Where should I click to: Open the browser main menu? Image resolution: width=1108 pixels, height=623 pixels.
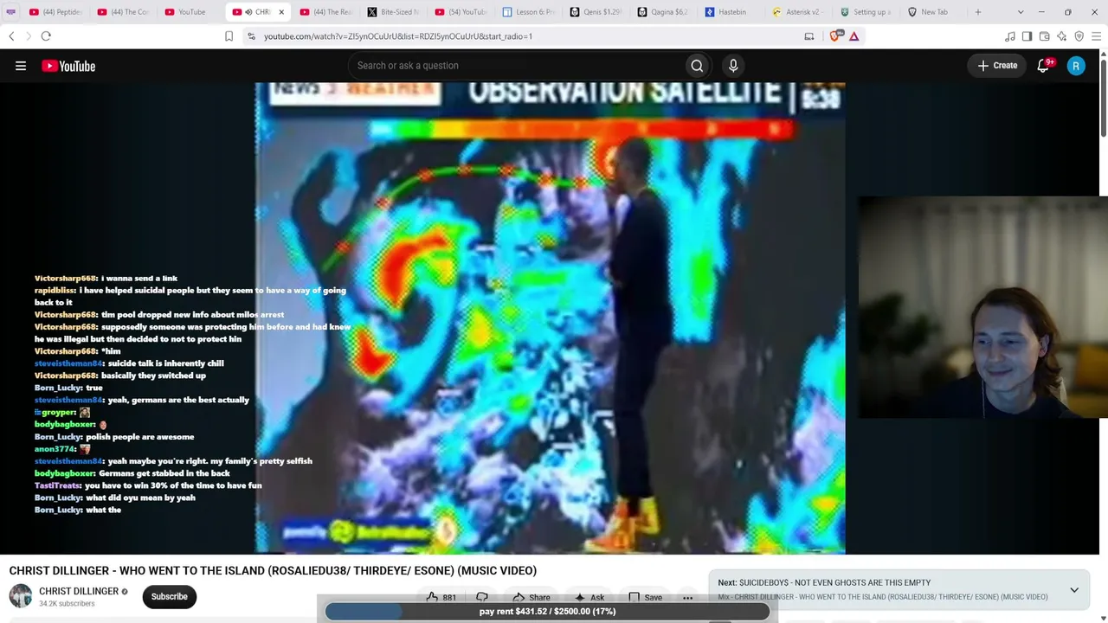coord(1096,36)
